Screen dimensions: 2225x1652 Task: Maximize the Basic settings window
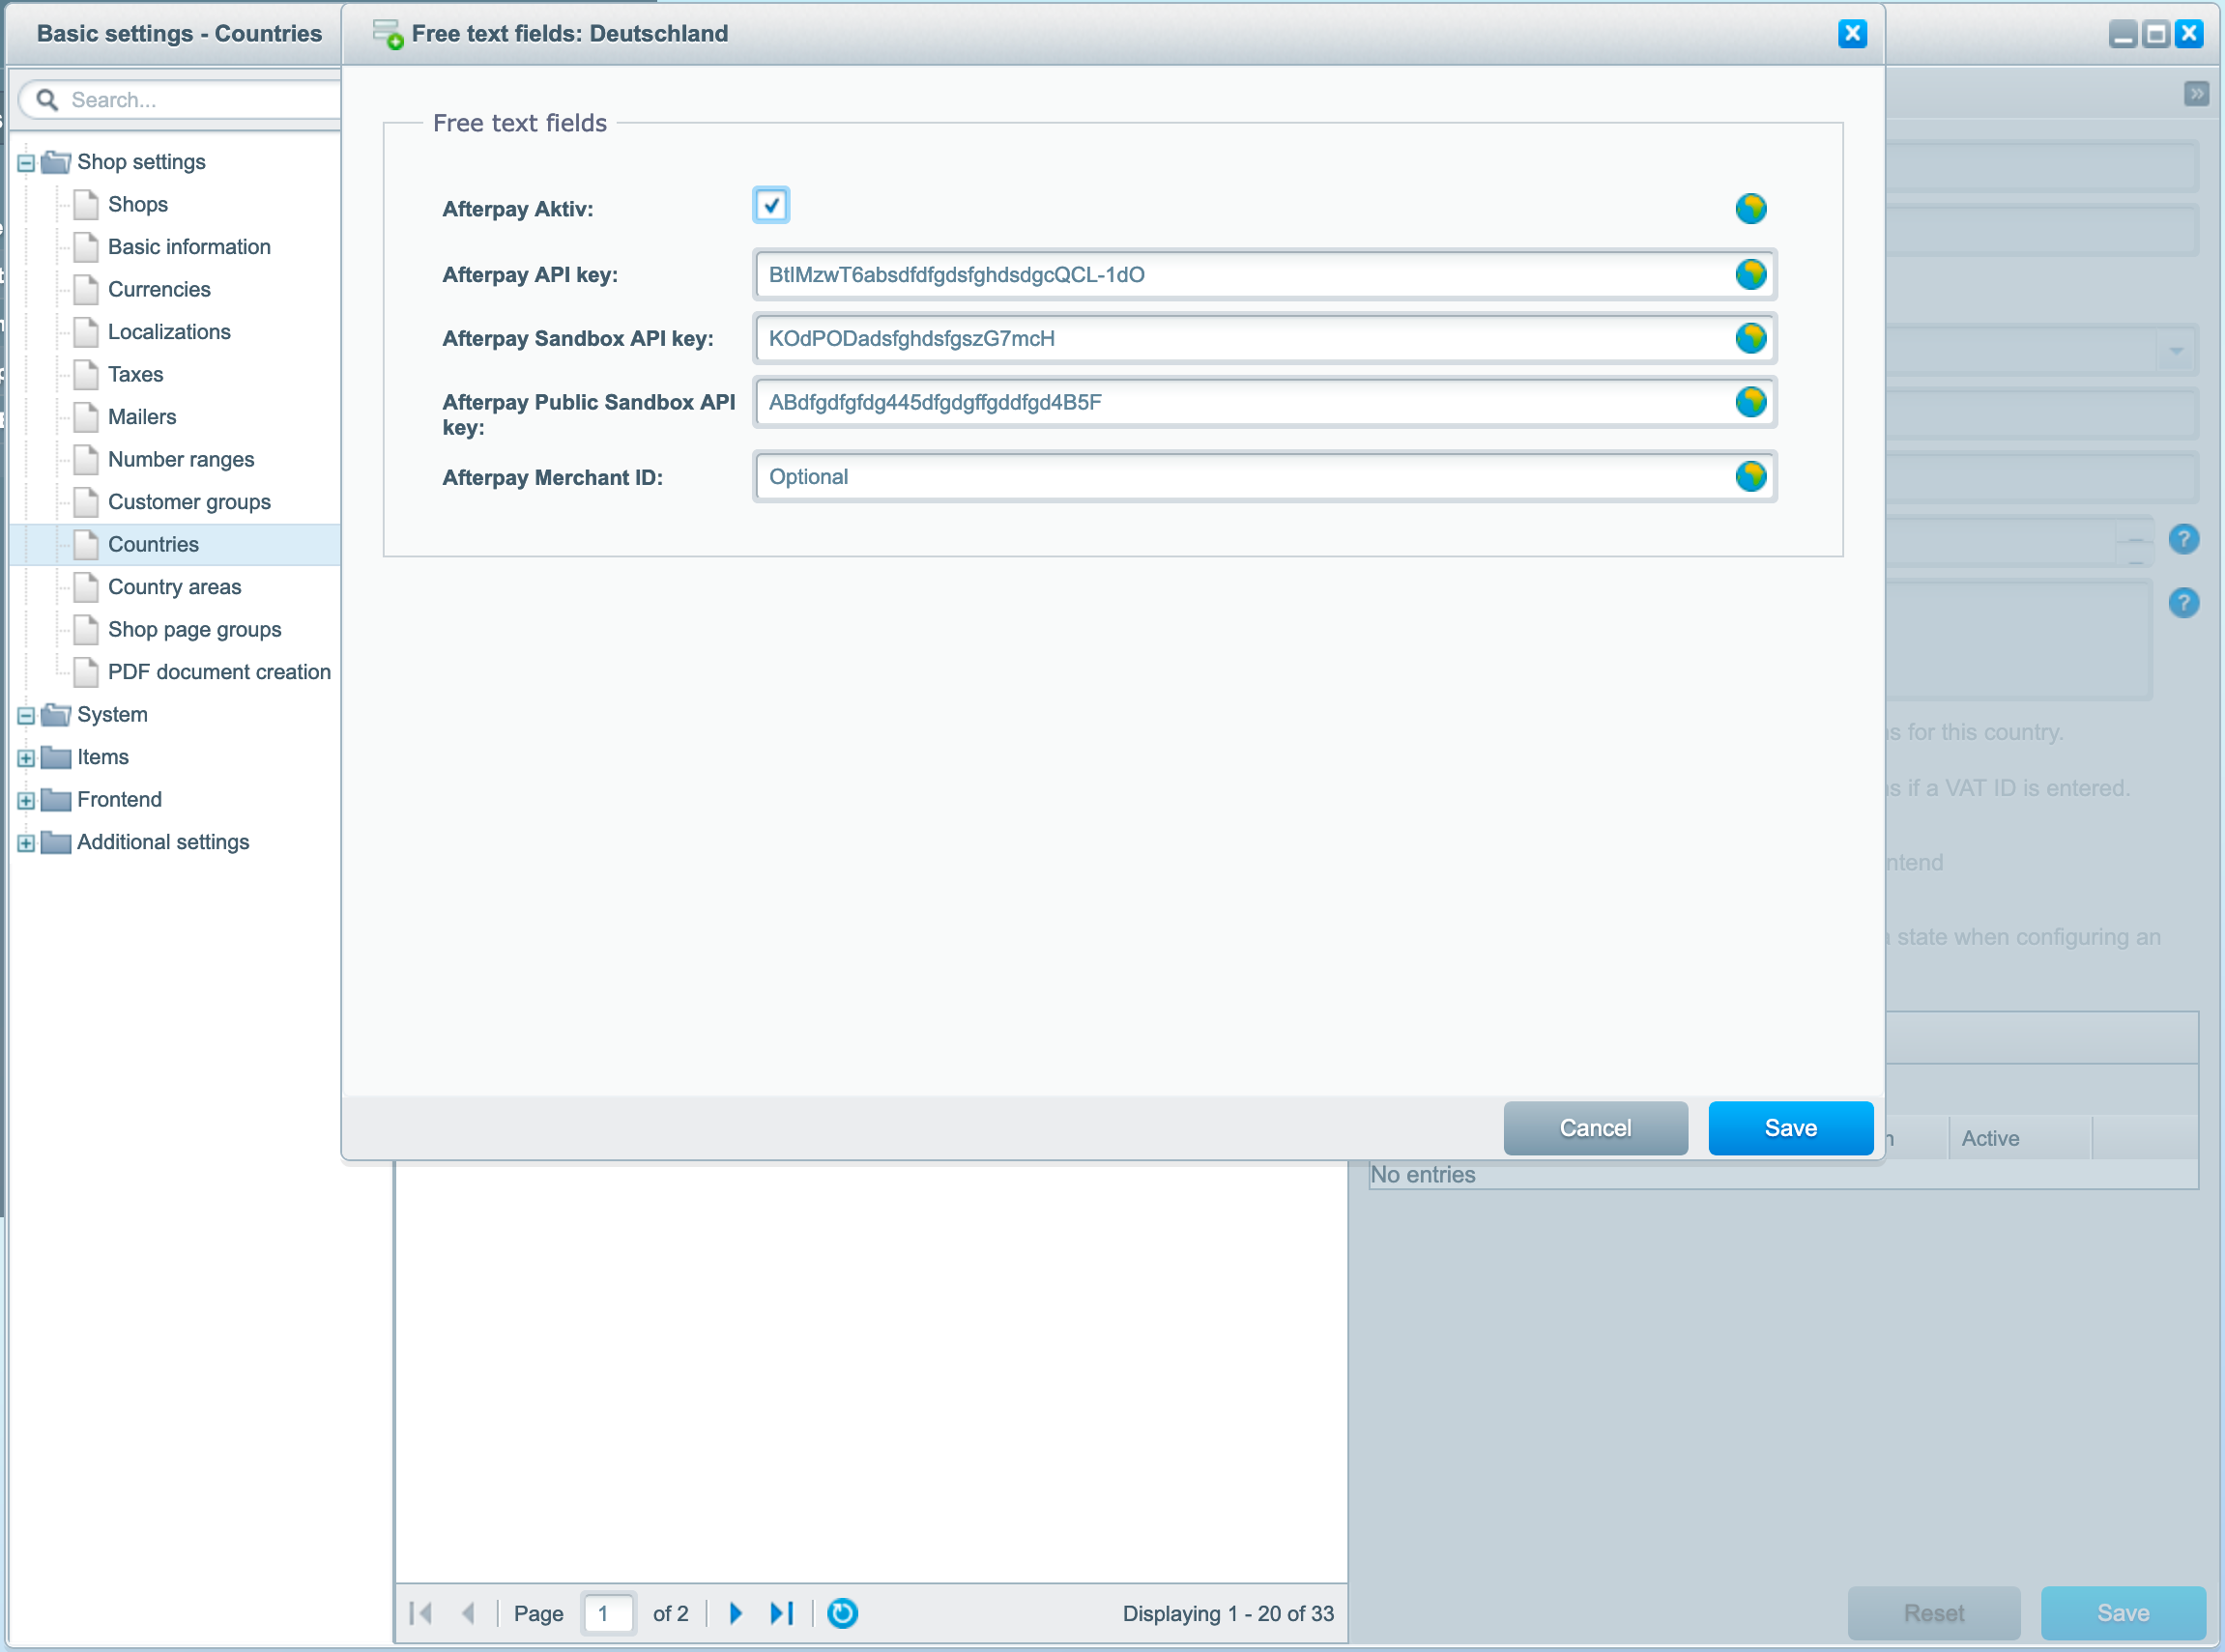(x=2155, y=34)
